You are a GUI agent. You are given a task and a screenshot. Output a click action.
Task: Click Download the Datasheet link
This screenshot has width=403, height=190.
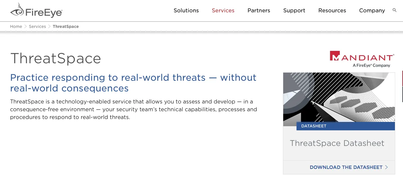click(x=346, y=167)
